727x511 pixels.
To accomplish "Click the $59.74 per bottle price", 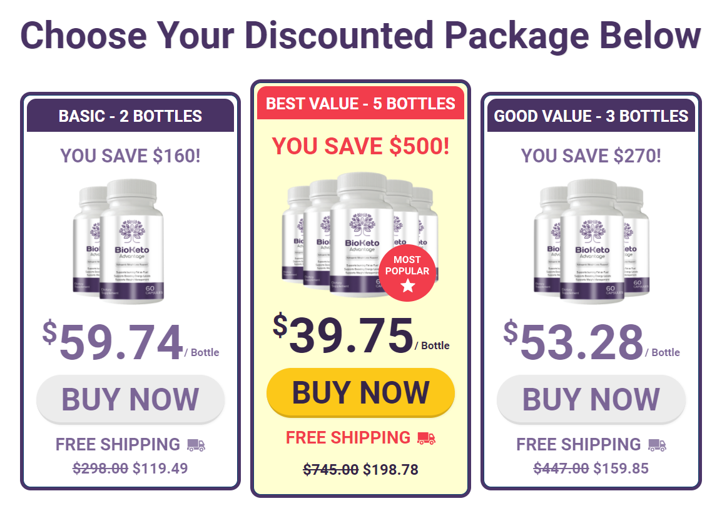I will click(x=131, y=342).
